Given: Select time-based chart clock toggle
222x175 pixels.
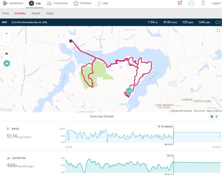Looking at the screenshot, I should [x=212, y=117].
